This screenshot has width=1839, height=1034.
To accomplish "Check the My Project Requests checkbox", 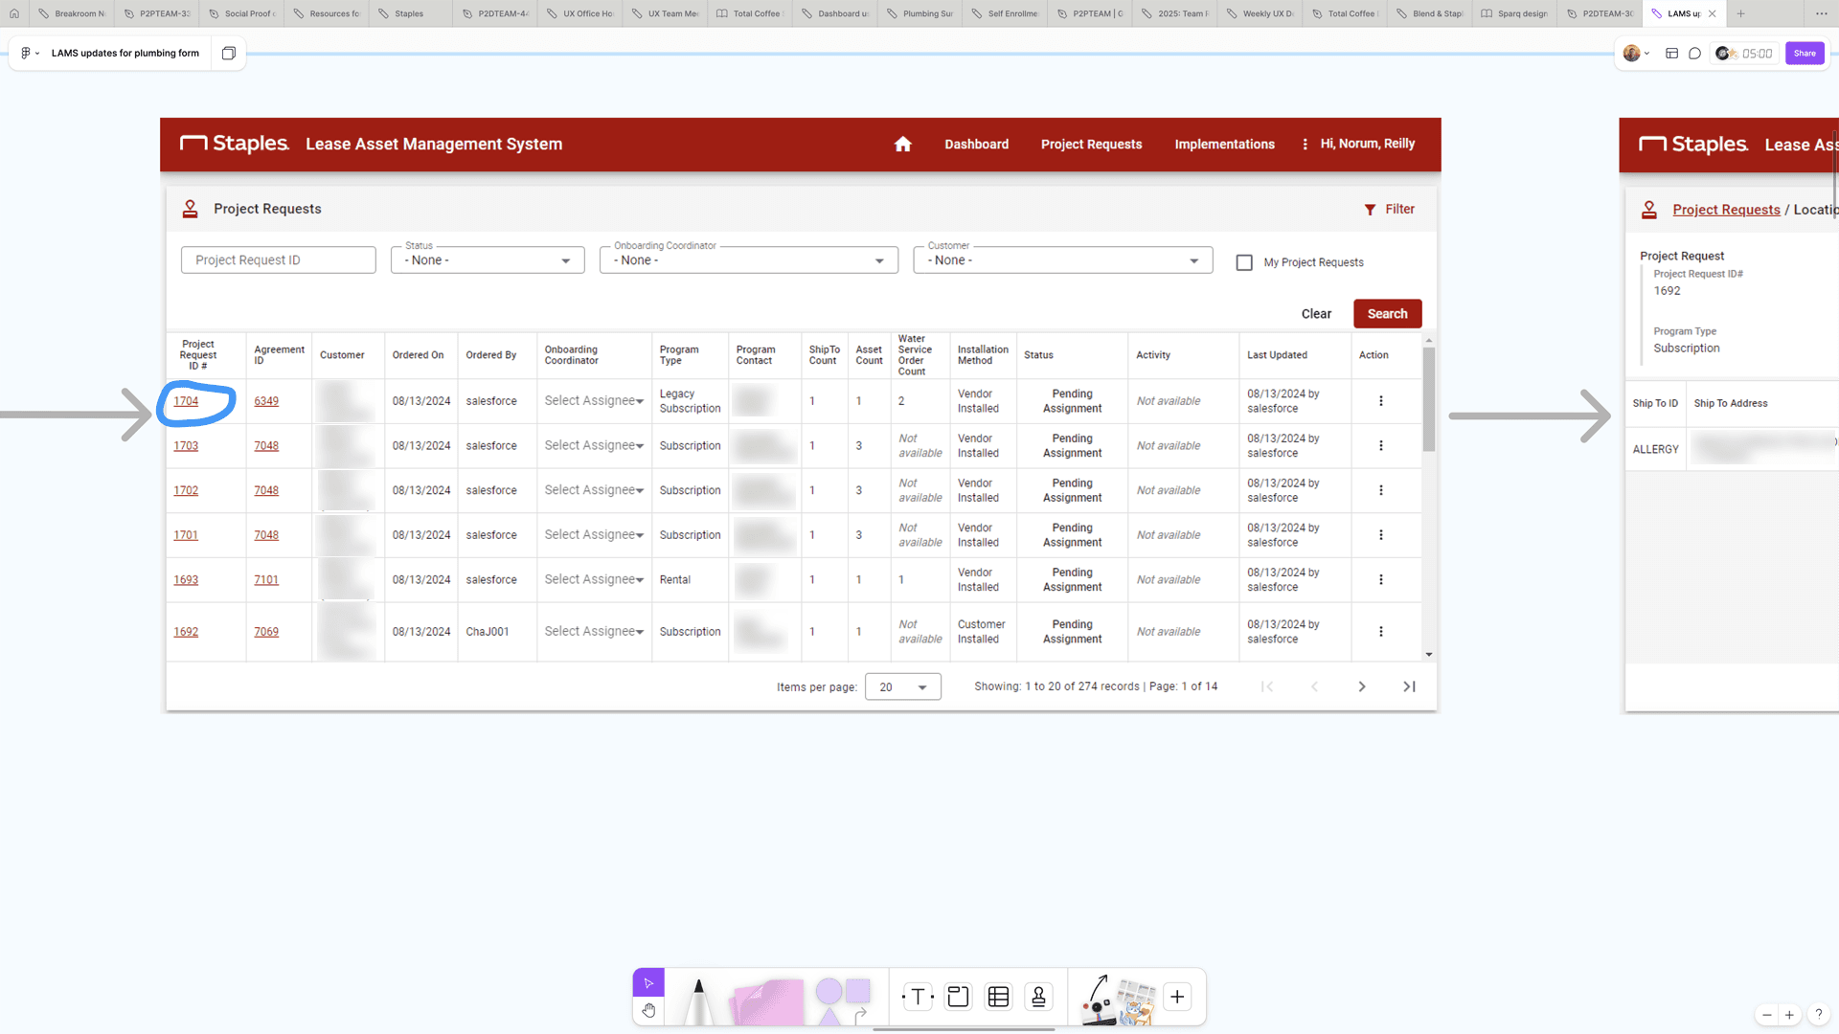I will click(1244, 262).
